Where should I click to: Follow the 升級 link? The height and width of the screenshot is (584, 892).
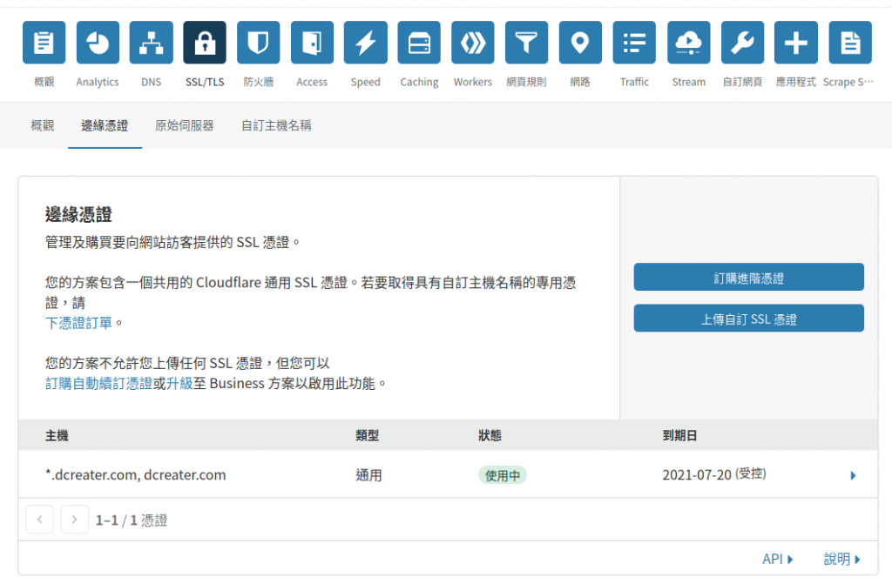179,383
